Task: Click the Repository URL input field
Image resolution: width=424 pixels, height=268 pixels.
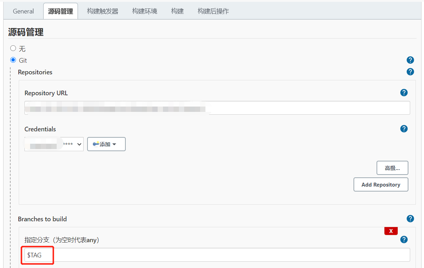Action: click(x=217, y=108)
